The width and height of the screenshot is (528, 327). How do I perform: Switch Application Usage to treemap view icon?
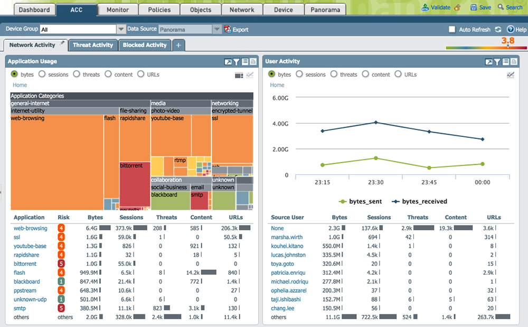coord(239,75)
